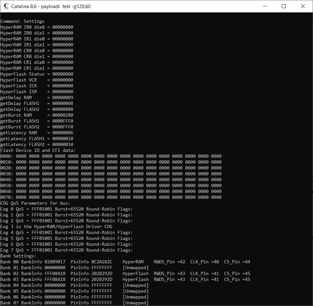Click the getLatency FLASH1 value 00000010
The height and width of the screenshot is (306, 313).
[x=63, y=138]
